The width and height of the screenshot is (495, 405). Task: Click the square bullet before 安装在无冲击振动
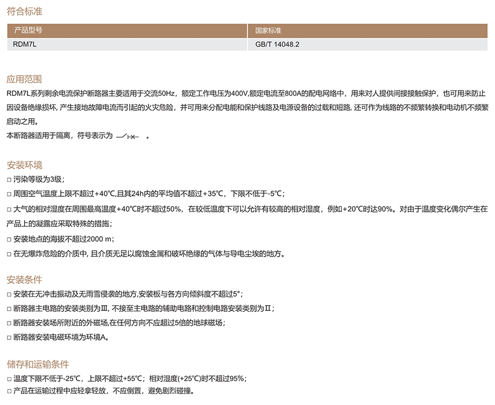9,294
